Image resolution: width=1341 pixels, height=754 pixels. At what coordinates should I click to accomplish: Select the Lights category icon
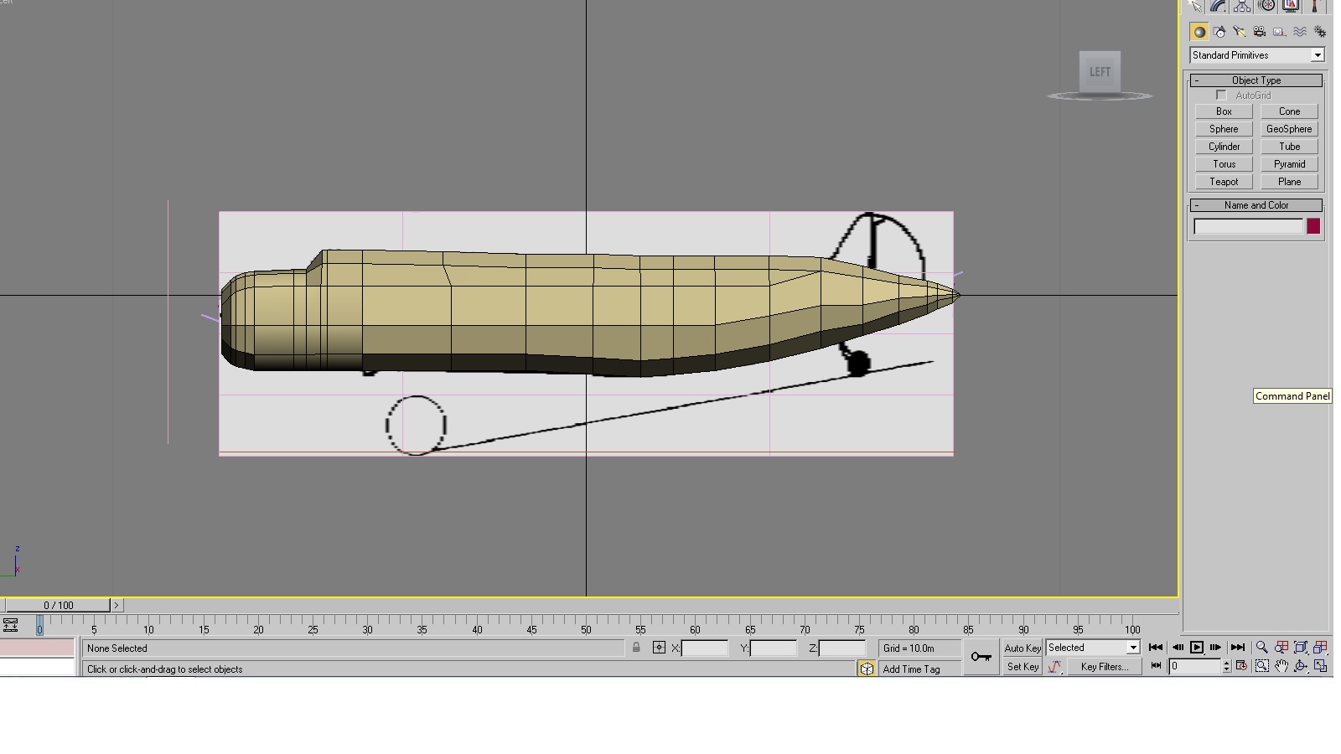click(1240, 32)
